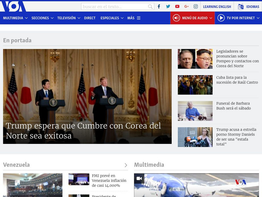
Task: Select the Google+ icon
Action: [x=186, y=6]
